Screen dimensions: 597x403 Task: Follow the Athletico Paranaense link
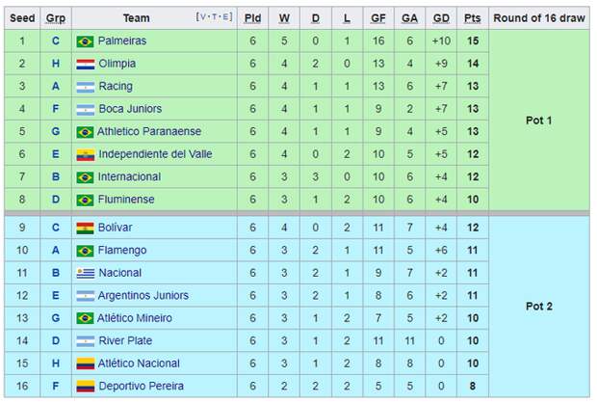point(149,131)
